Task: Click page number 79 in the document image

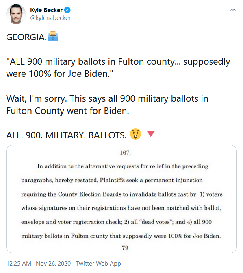Action: tap(125, 248)
